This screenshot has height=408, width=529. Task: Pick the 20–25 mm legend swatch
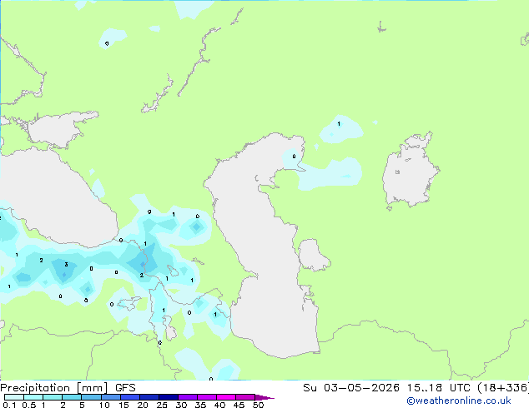click(x=149, y=397)
